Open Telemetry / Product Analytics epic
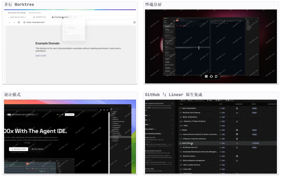 (194, 121)
